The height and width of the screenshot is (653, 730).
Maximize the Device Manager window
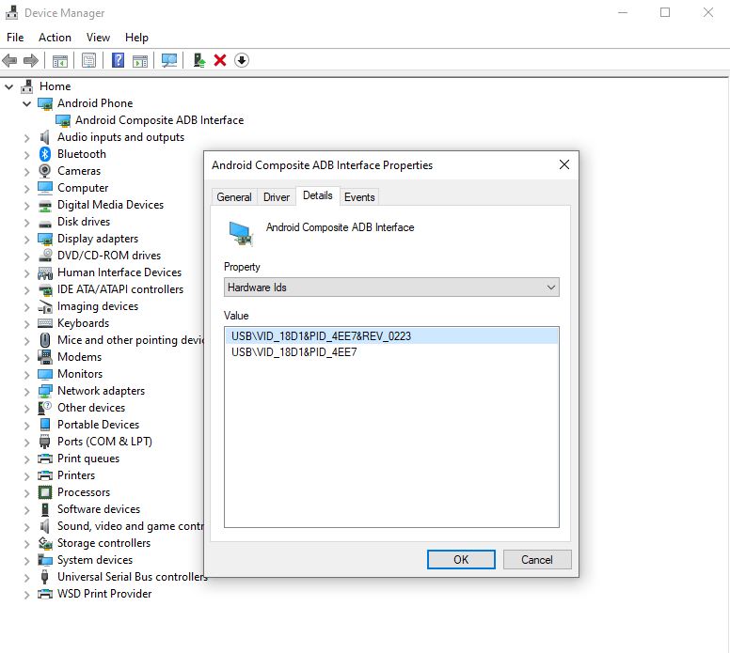[665, 12]
